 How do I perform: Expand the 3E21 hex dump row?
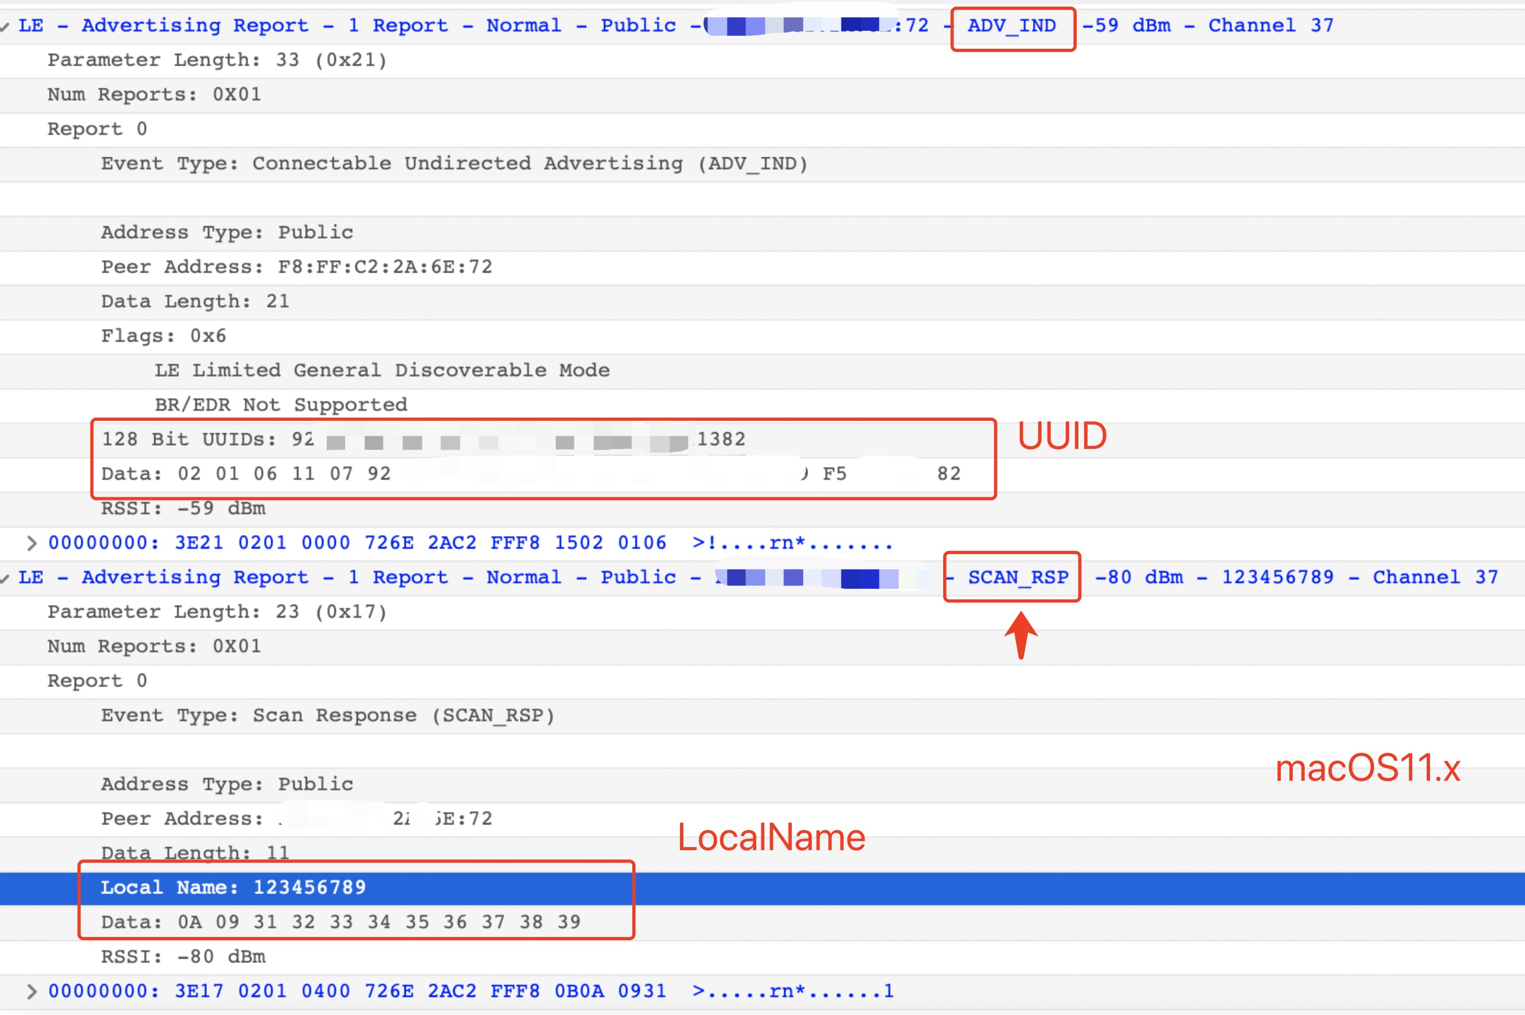(x=30, y=542)
